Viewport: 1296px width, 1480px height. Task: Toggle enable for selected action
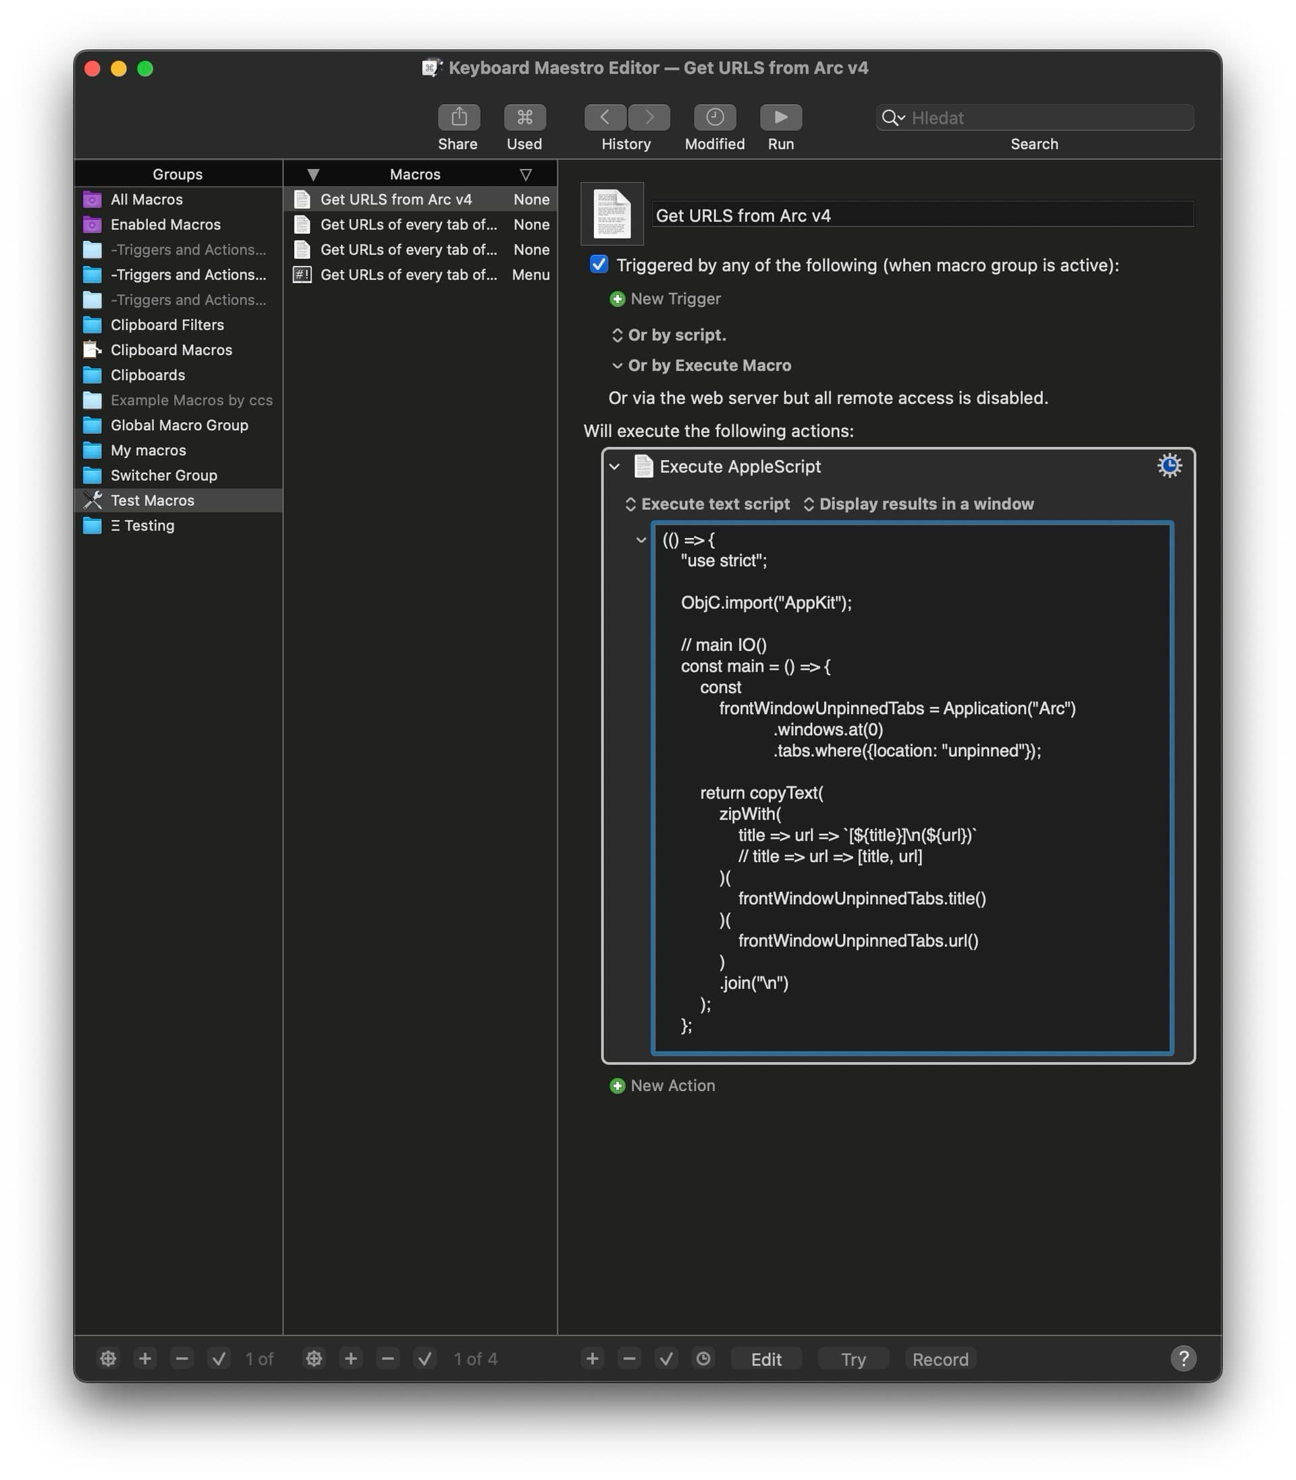click(666, 1358)
